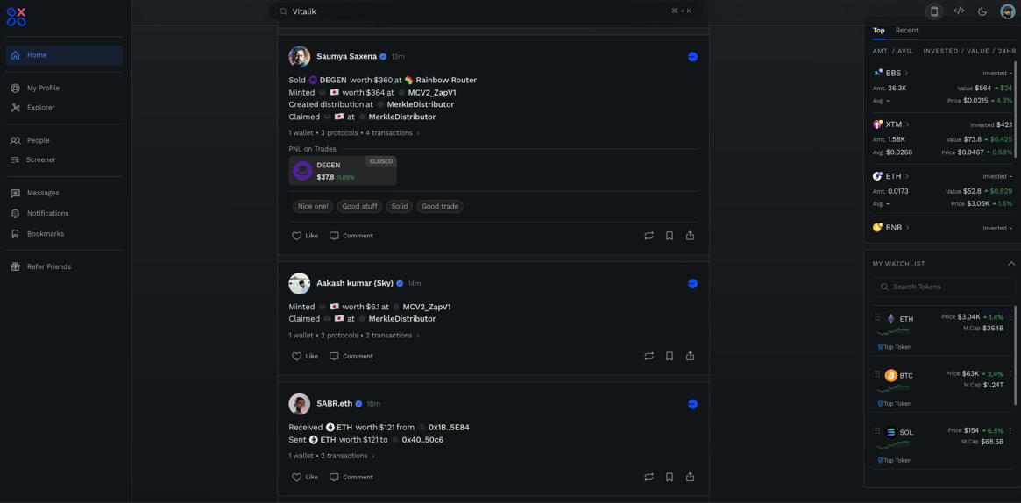This screenshot has width=1021, height=503.
Task: Bookmark Aakash kumar (Sky)'s post
Action: pos(670,357)
